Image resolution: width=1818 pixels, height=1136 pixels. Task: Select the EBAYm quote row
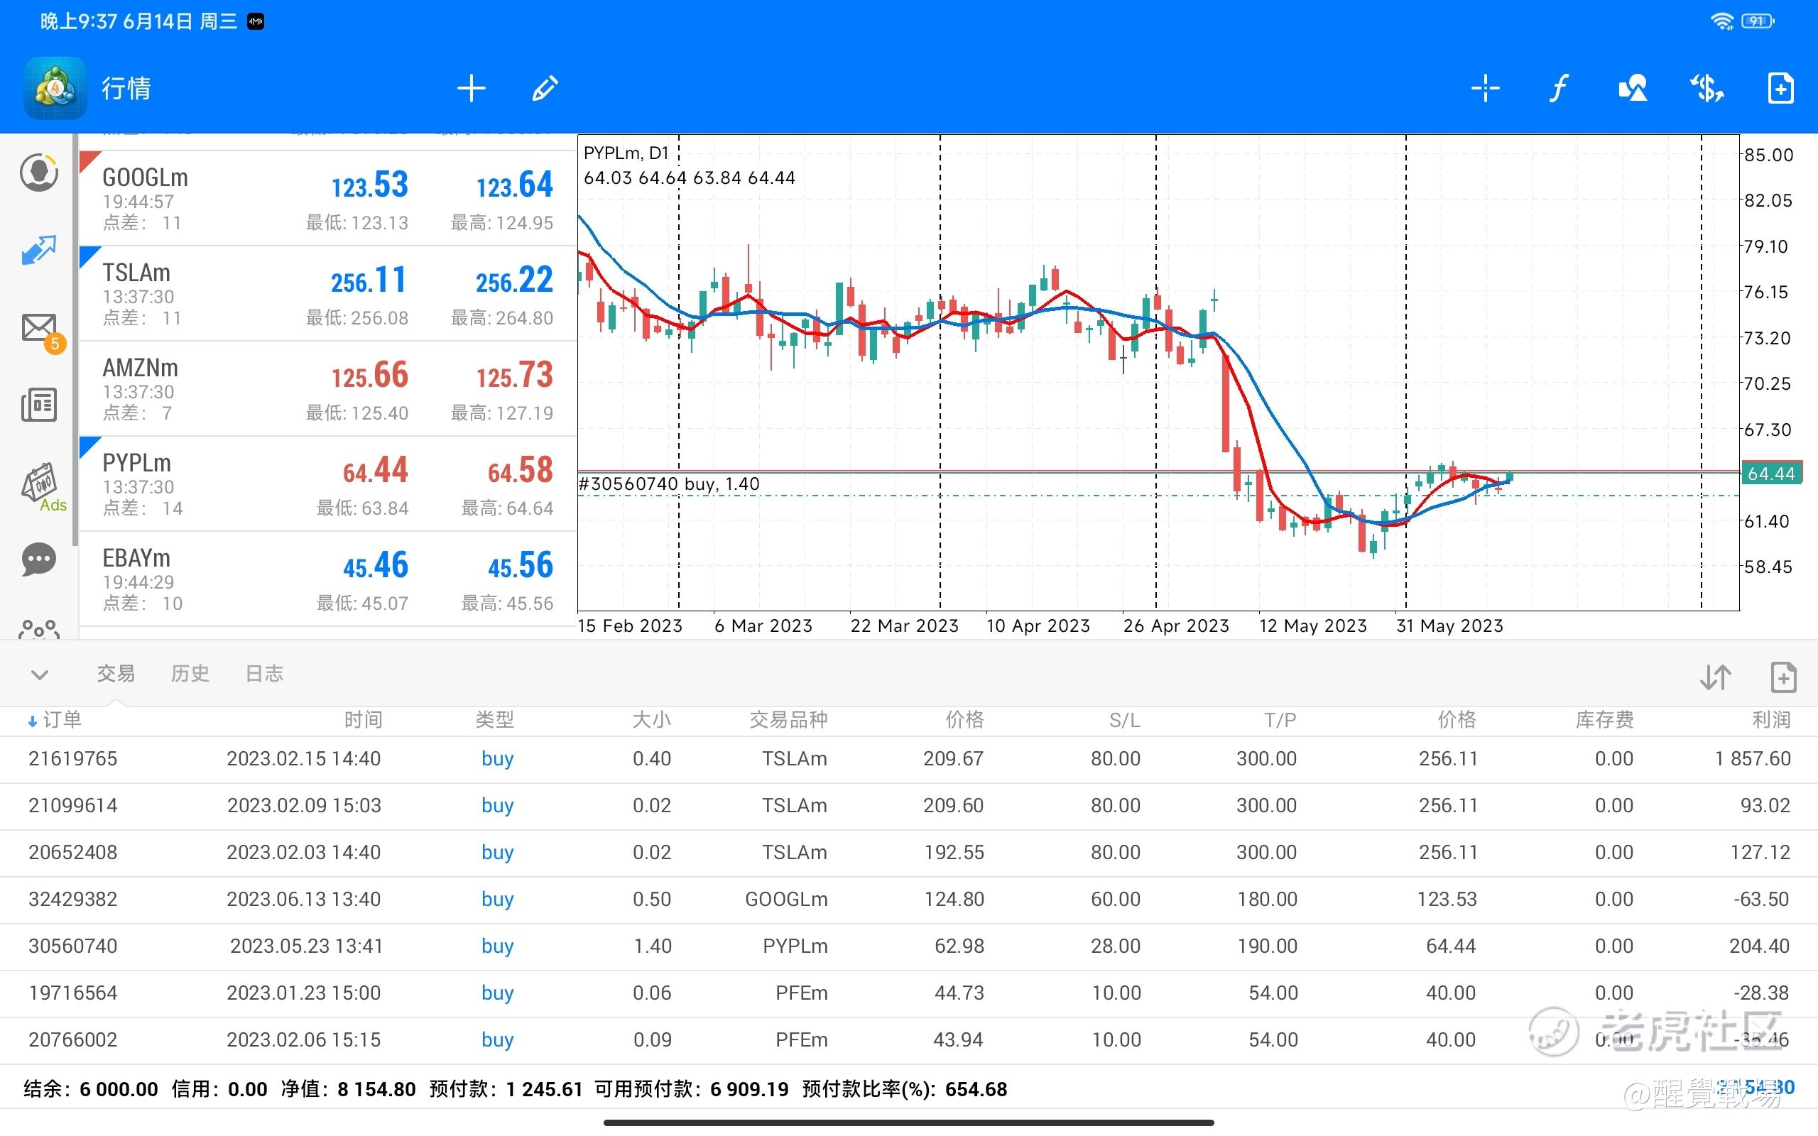point(327,579)
